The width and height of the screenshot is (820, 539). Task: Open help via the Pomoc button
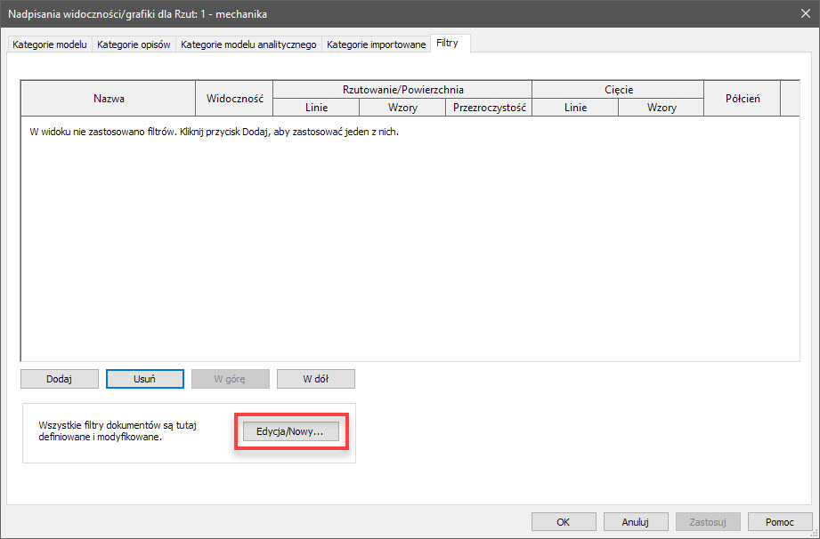tap(780, 522)
